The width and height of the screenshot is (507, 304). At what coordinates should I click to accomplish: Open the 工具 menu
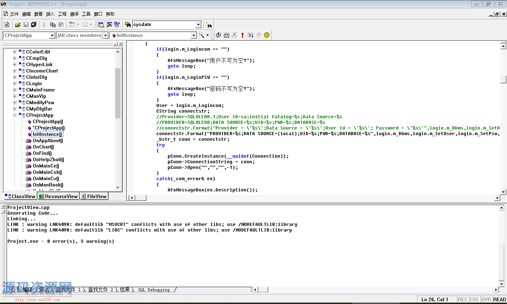(x=86, y=14)
